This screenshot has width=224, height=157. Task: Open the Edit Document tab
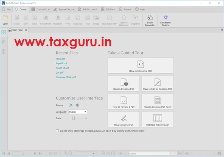pyautogui.click(x=87, y=9)
